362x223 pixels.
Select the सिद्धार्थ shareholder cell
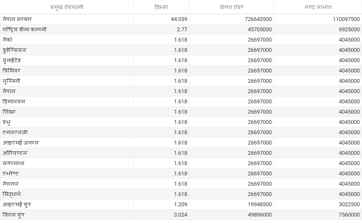point(12,194)
